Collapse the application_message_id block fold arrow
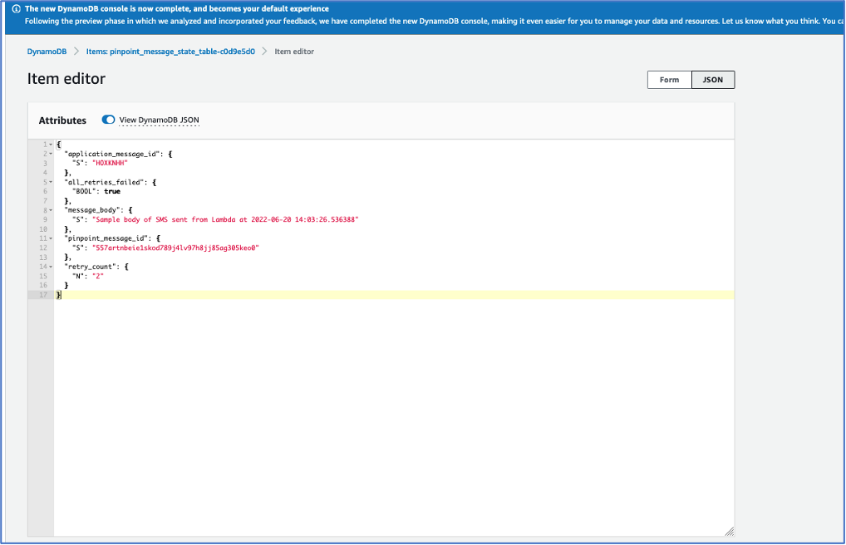Screen dimensions: 846x545 pyautogui.click(x=51, y=154)
